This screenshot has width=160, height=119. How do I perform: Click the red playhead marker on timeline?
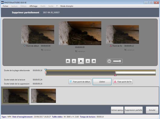tap(46, 72)
